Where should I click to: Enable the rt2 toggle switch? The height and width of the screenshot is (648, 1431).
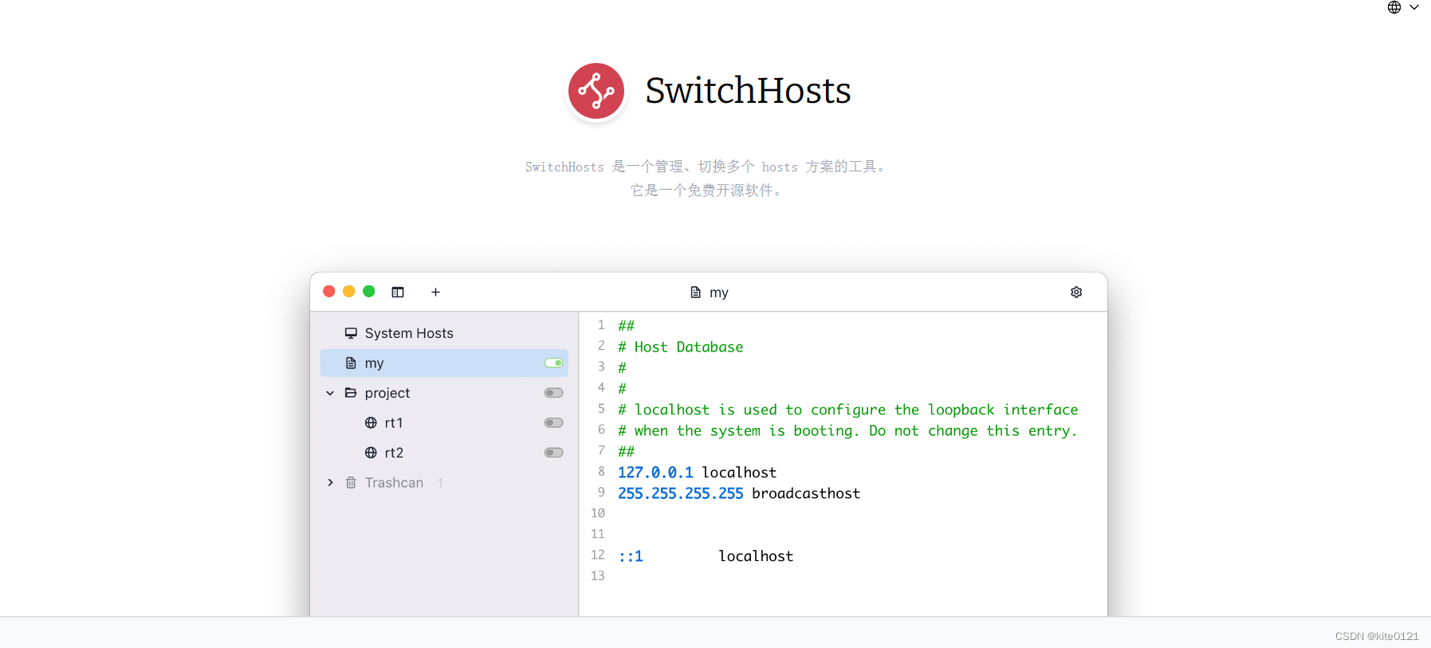click(x=554, y=453)
